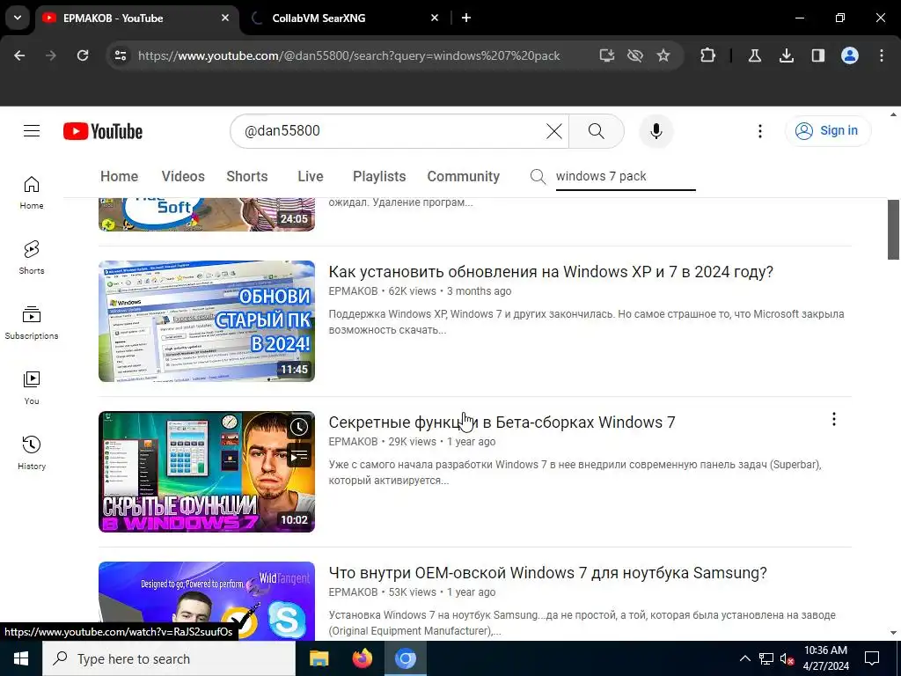Open the browser side panel

pyautogui.click(x=817, y=55)
